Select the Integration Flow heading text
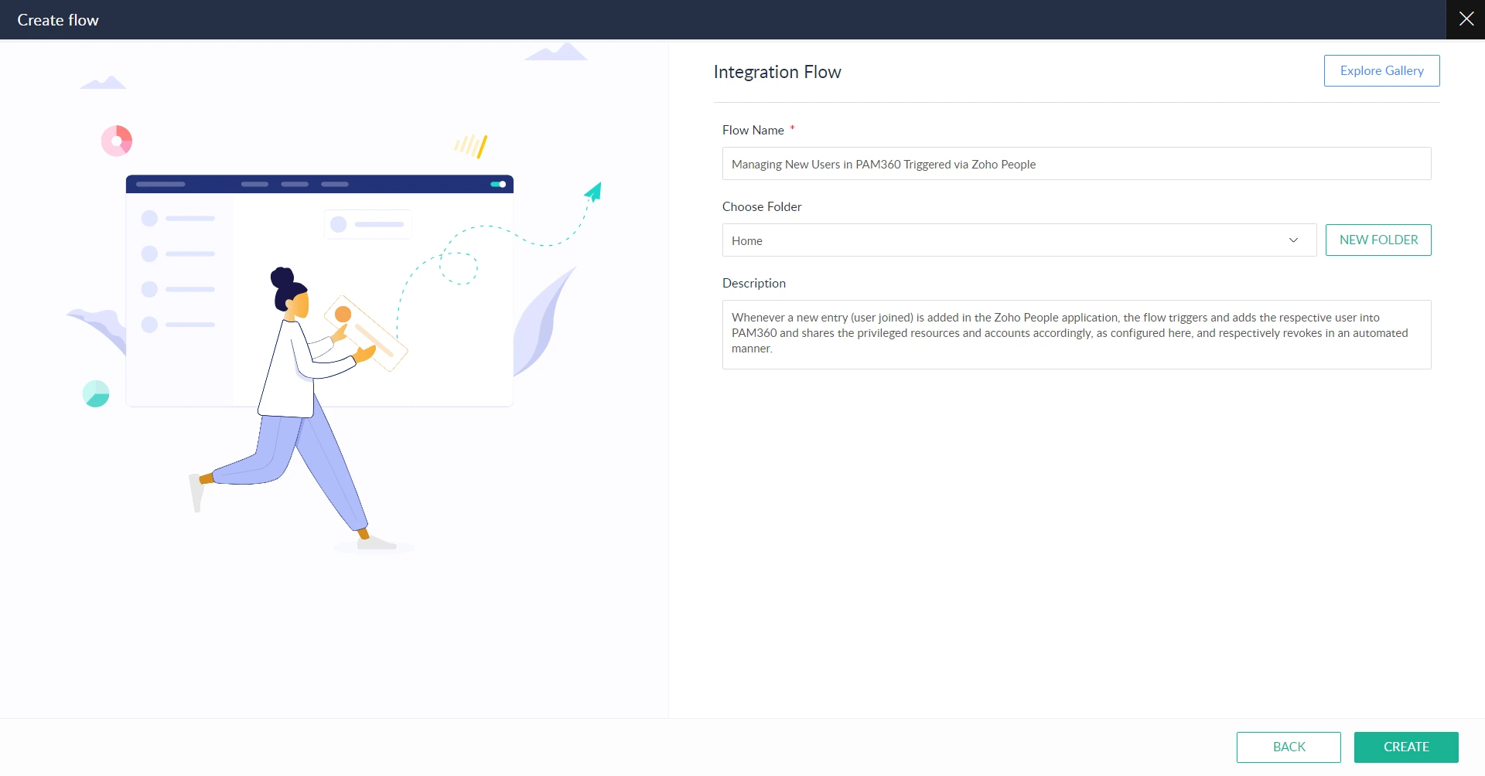 [777, 72]
